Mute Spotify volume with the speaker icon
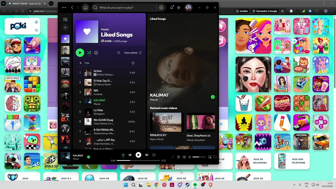The height and width of the screenshot is (189, 336). pos(190,157)
